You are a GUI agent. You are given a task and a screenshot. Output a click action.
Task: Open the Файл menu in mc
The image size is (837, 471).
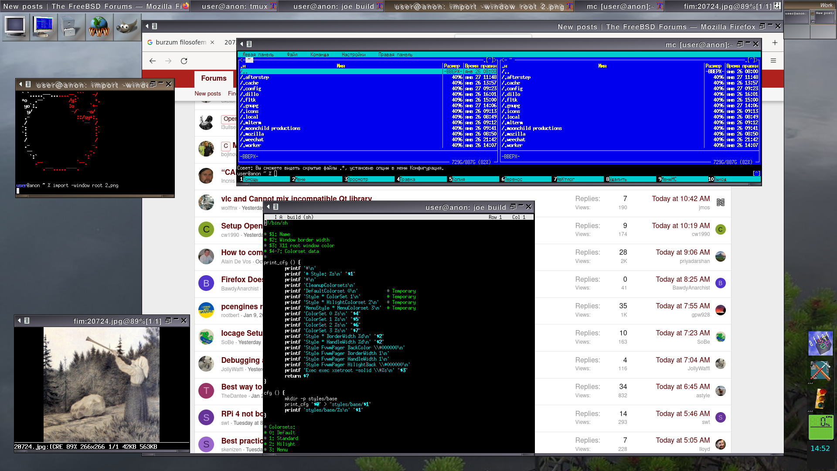pyautogui.click(x=292, y=55)
